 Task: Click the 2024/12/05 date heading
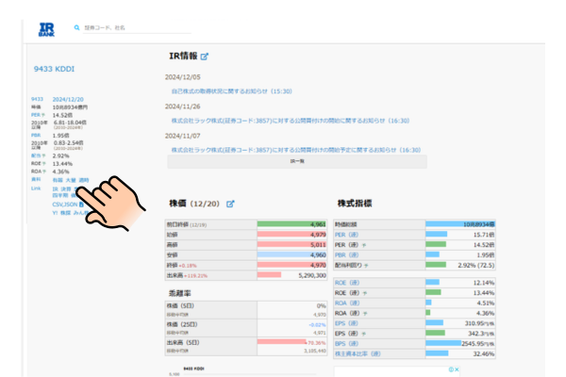(183, 77)
